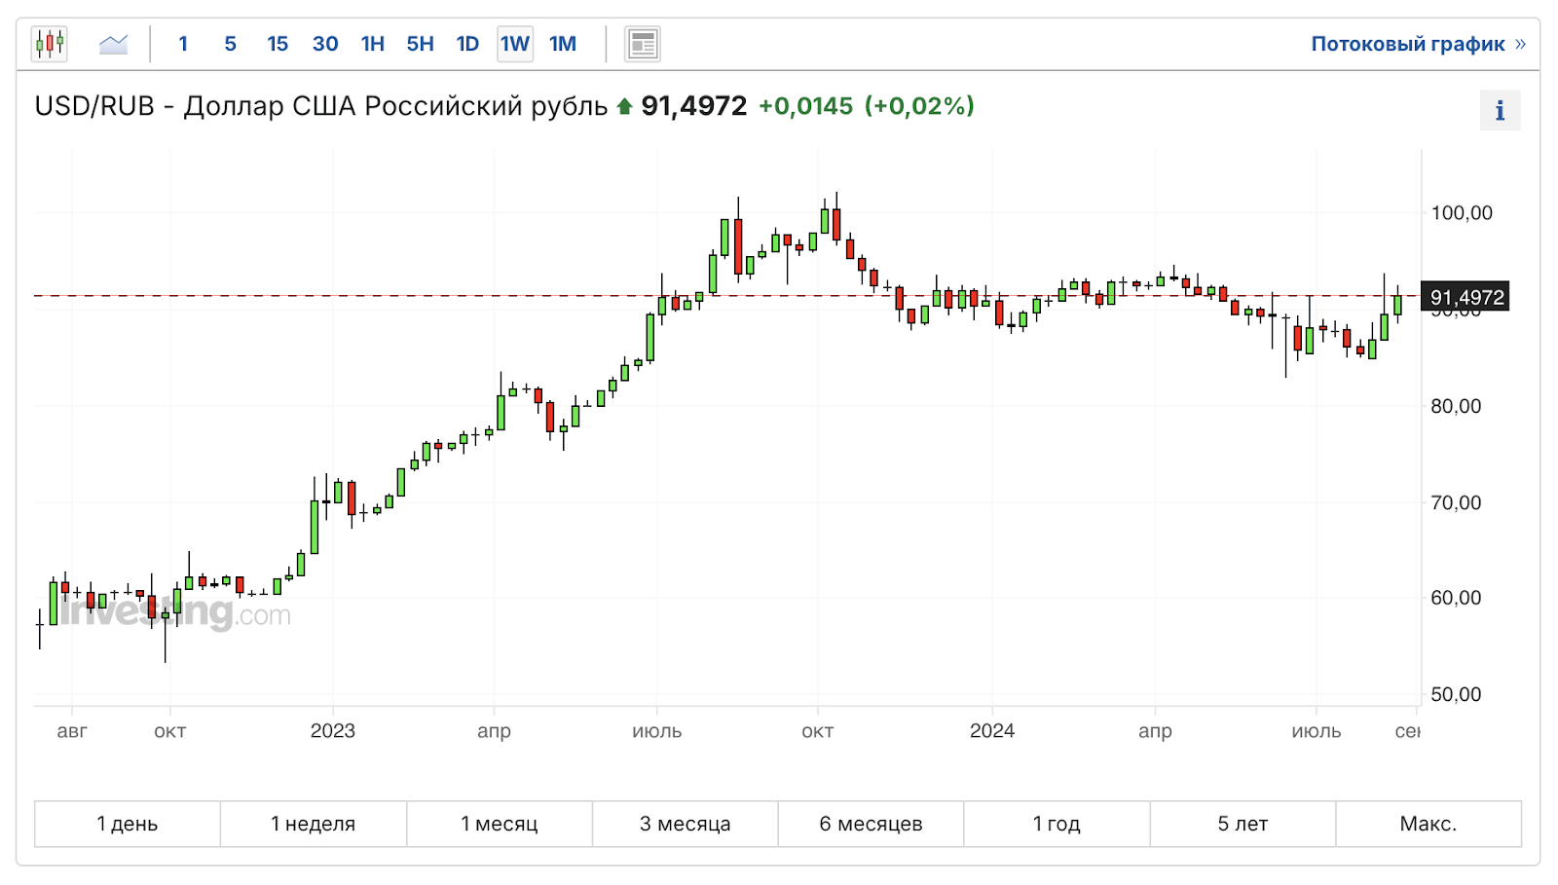Show the 1 месяц range
The height and width of the screenshot is (885, 1558).
pyautogui.click(x=500, y=824)
